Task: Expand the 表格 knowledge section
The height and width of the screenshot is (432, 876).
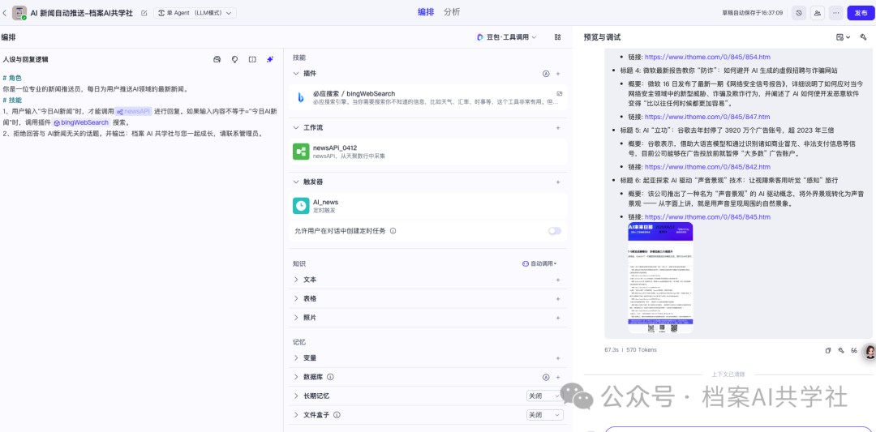Action: [296, 298]
